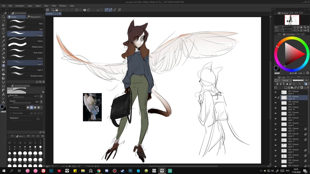The image size is (310, 174).
Task: Open Chrome from the taskbar
Action: (99, 171)
